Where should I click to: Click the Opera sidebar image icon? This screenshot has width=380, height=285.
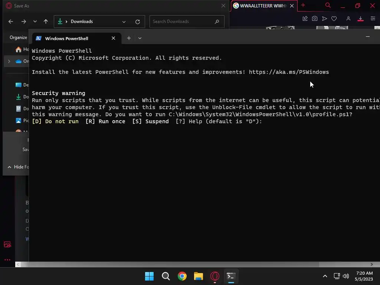[x=7, y=244]
